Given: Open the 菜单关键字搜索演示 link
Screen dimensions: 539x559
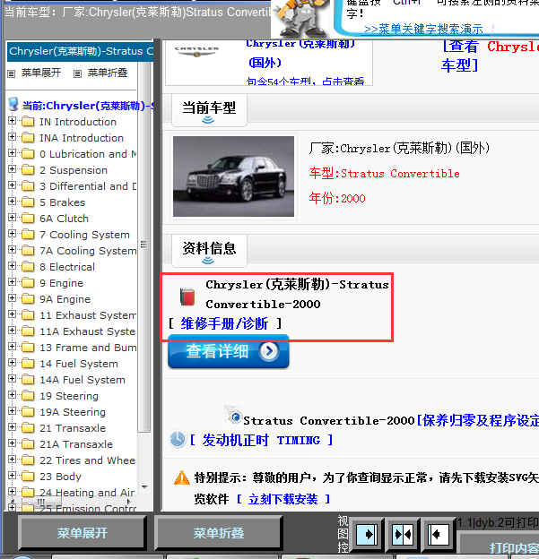Looking at the screenshot, I should 423,29.
